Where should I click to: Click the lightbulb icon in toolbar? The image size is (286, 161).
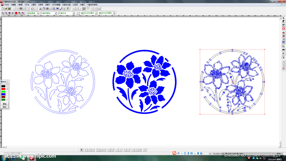pos(64,9)
